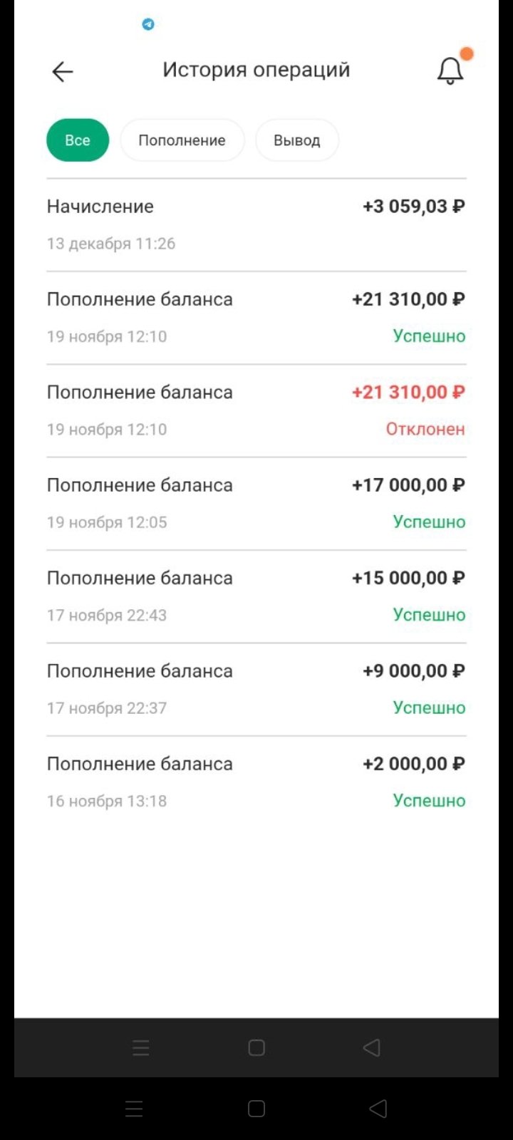Tap the Telegram icon in status bar
This screenshot has width=513, height=1140.
pos(148,24)
